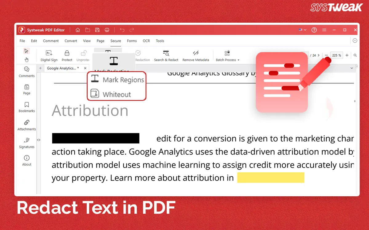Save the document with floppy disk icon
The height and width of the screenshot is (230, 369).
(97, 30)
